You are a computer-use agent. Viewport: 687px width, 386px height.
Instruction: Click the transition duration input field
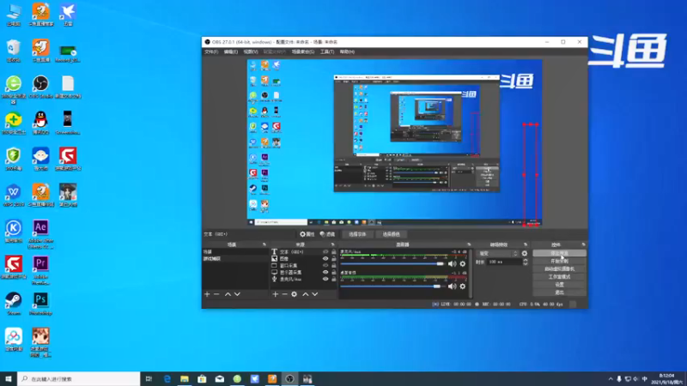(x=503, y=262)
